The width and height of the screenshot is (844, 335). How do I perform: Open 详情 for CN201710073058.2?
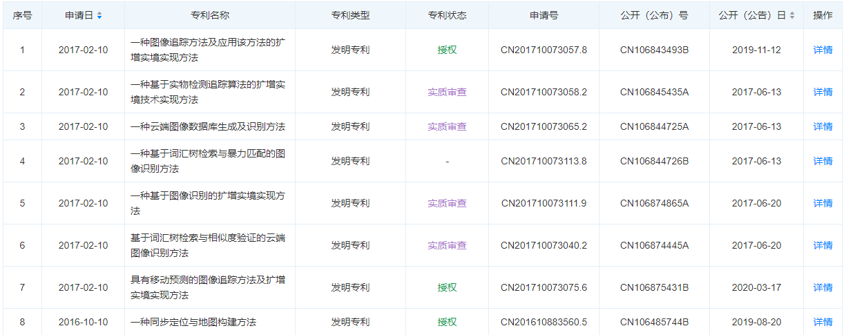pyautogui.click(x=823, y=92)
